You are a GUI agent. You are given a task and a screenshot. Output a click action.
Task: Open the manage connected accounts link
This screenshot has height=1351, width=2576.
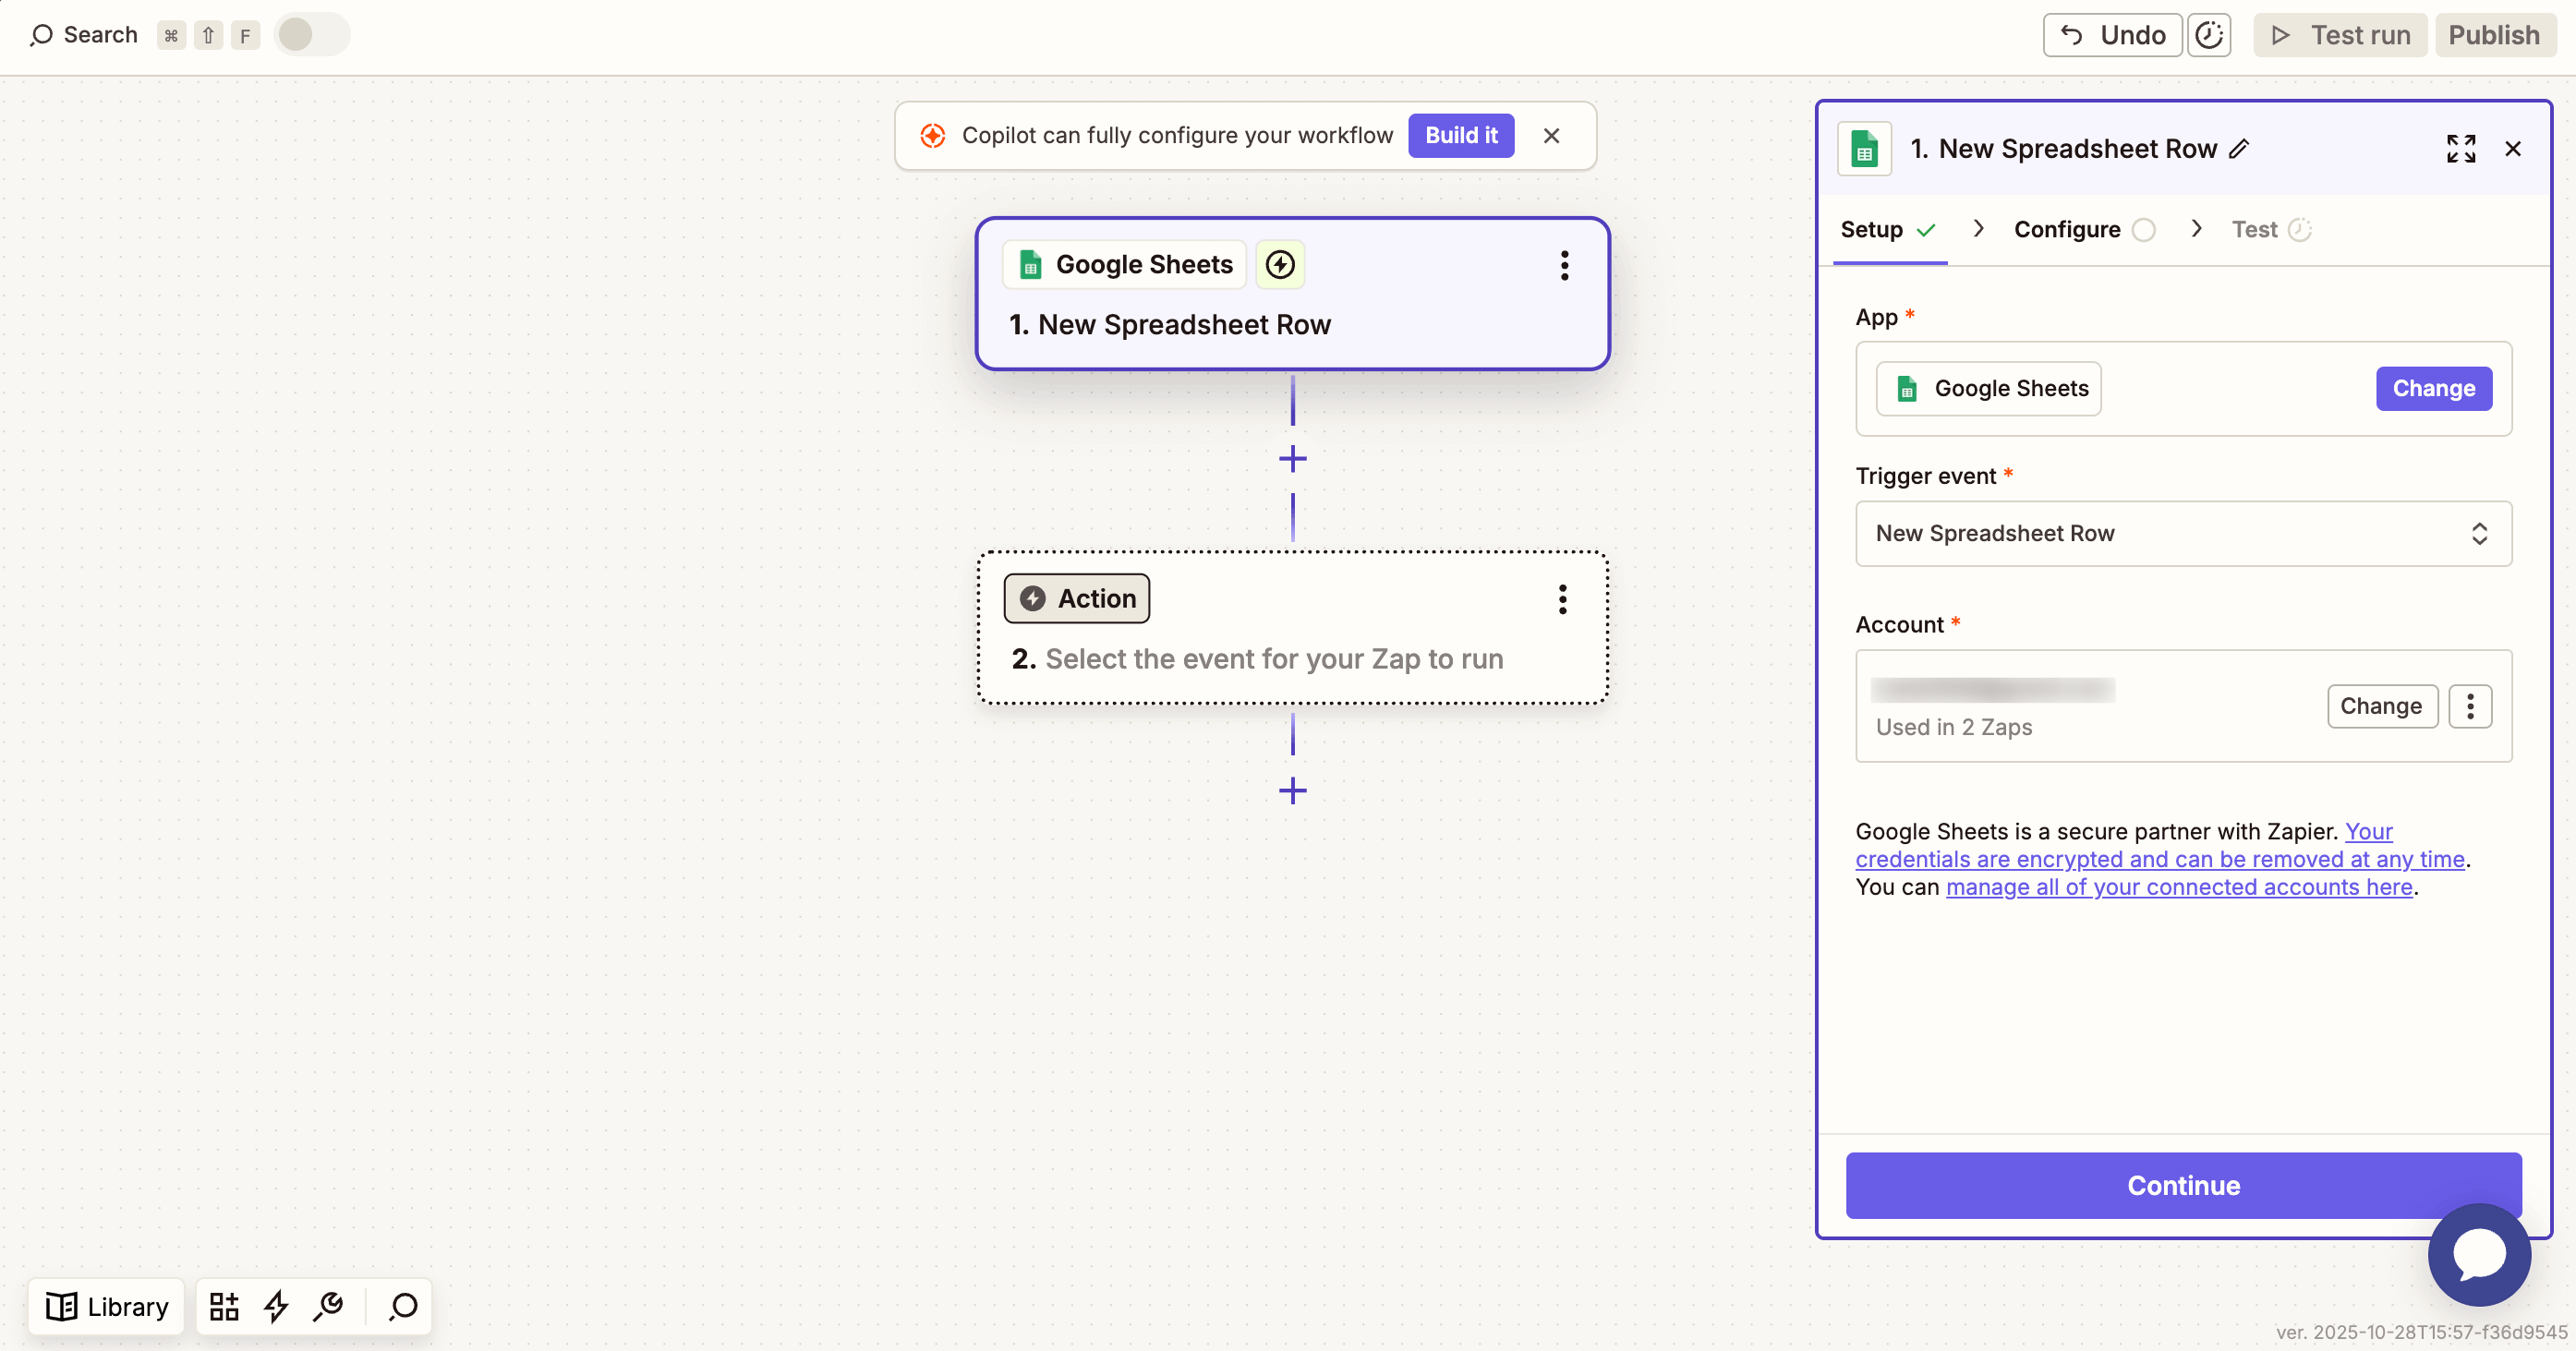[2177, 887]
